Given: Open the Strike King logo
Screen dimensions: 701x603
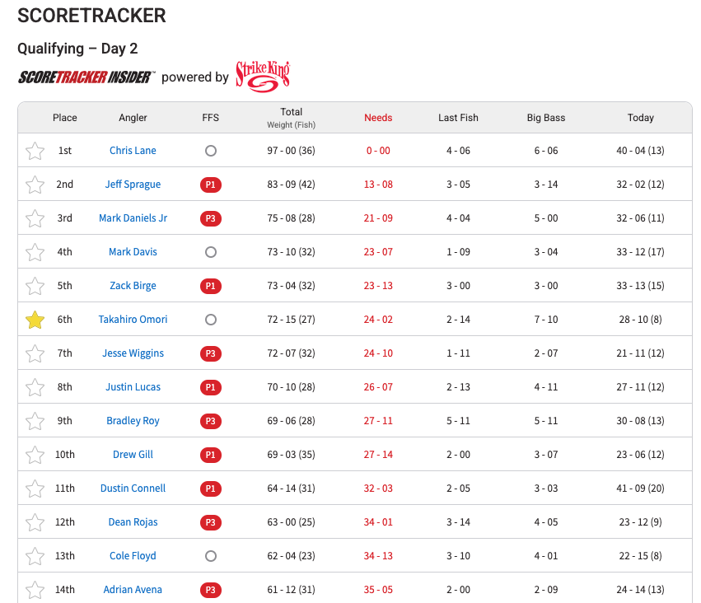Looking at the screenshot, I should tap(263, 77).
